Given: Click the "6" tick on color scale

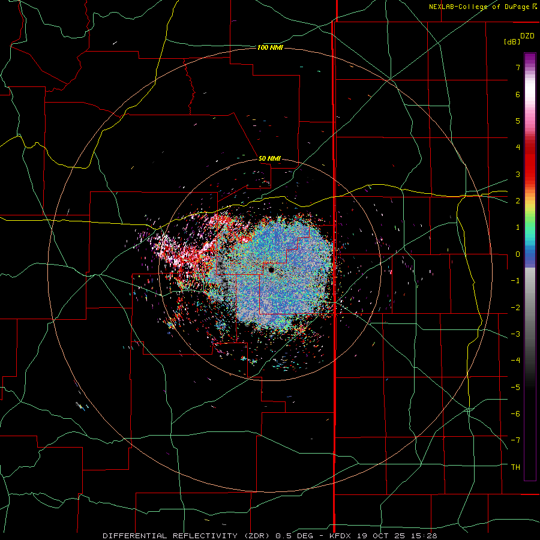Looking at the screenshot, I should click(518, 94).
